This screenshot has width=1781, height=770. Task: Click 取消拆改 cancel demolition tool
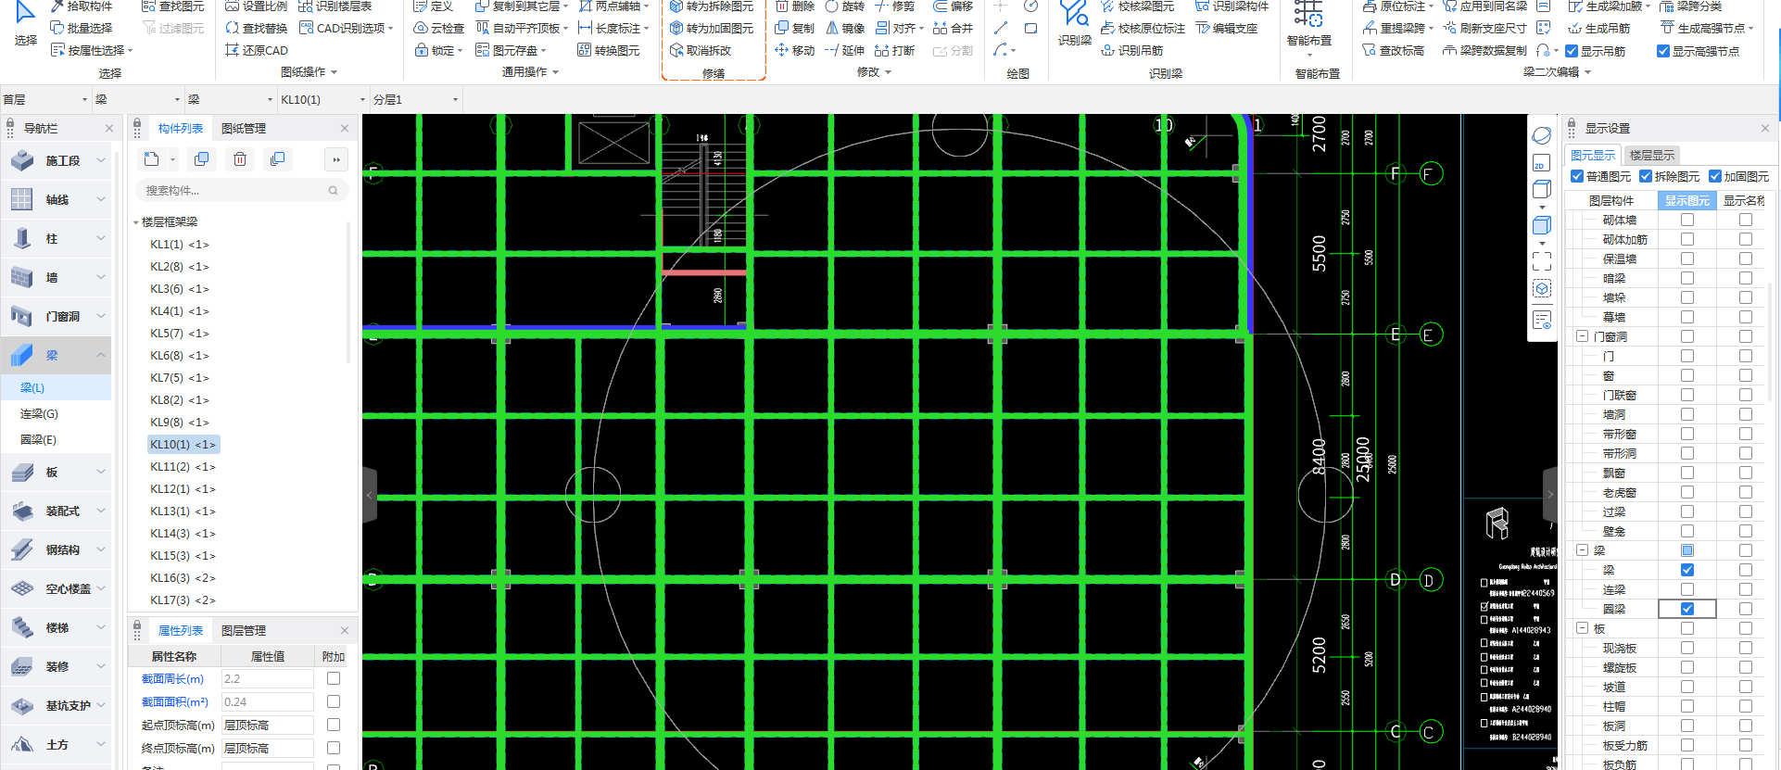tap(701, 50)
